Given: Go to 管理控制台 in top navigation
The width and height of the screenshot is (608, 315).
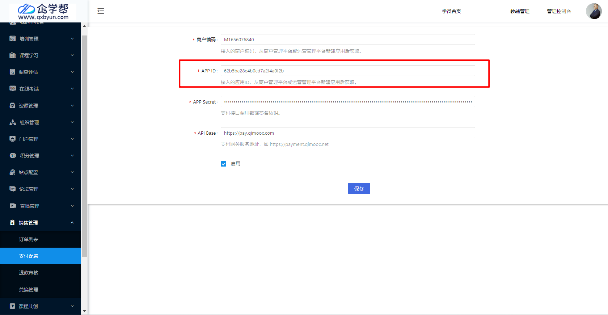Looking at the screenshot, I should coord(559,11).
